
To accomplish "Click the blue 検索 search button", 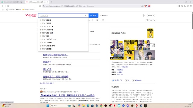I will tap(93, 15).
